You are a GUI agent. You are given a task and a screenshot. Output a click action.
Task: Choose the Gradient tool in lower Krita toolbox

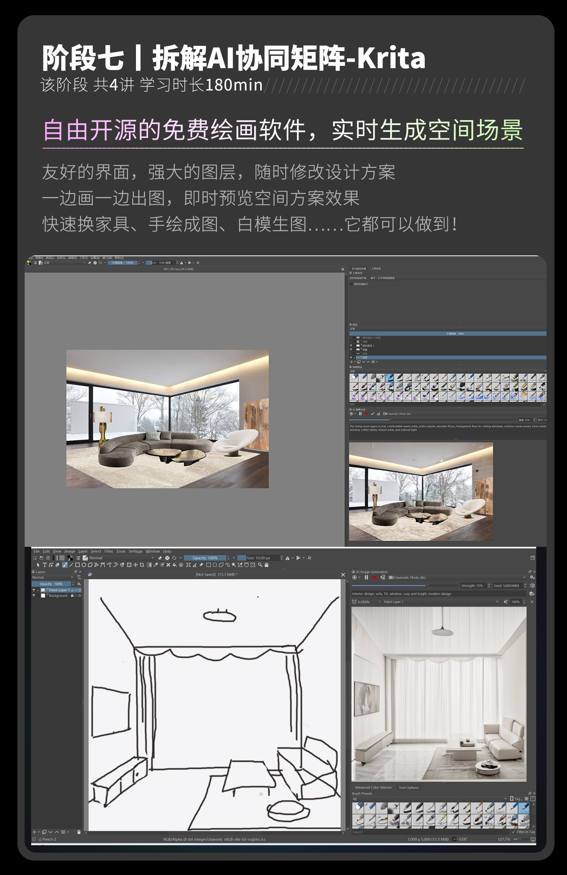point(149,565)
